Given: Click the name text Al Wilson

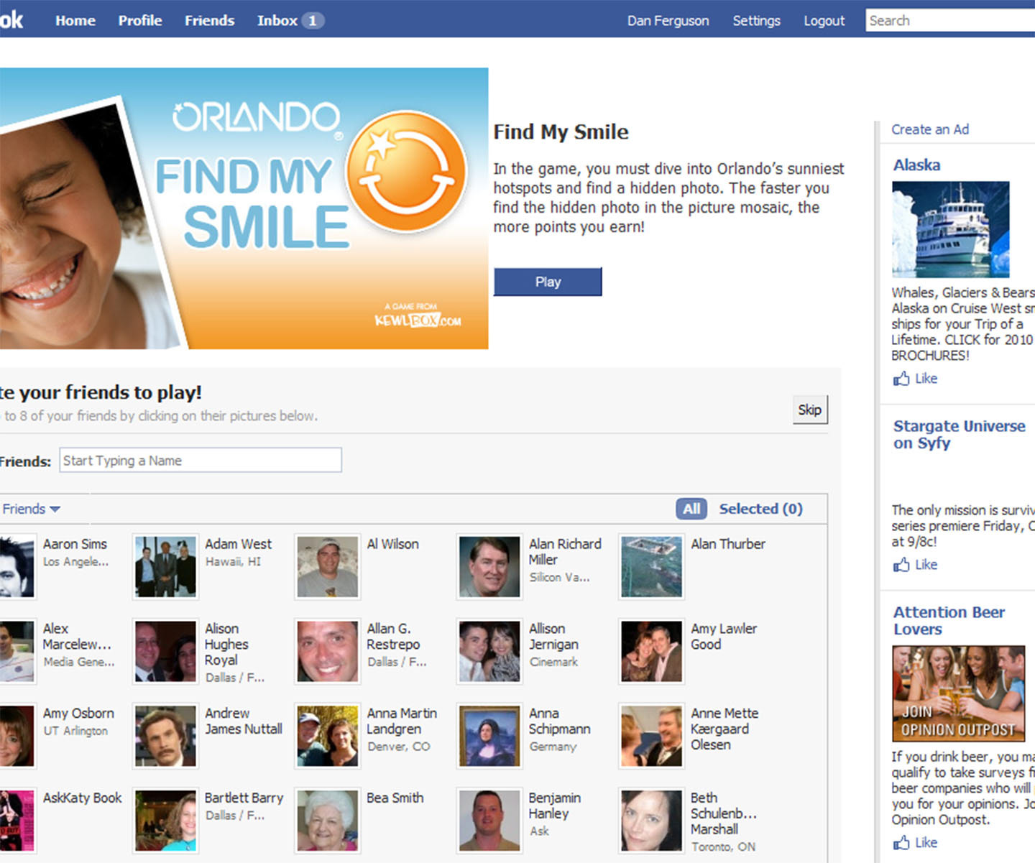Looking at the screenshot, I should click(x=392, y=545).
